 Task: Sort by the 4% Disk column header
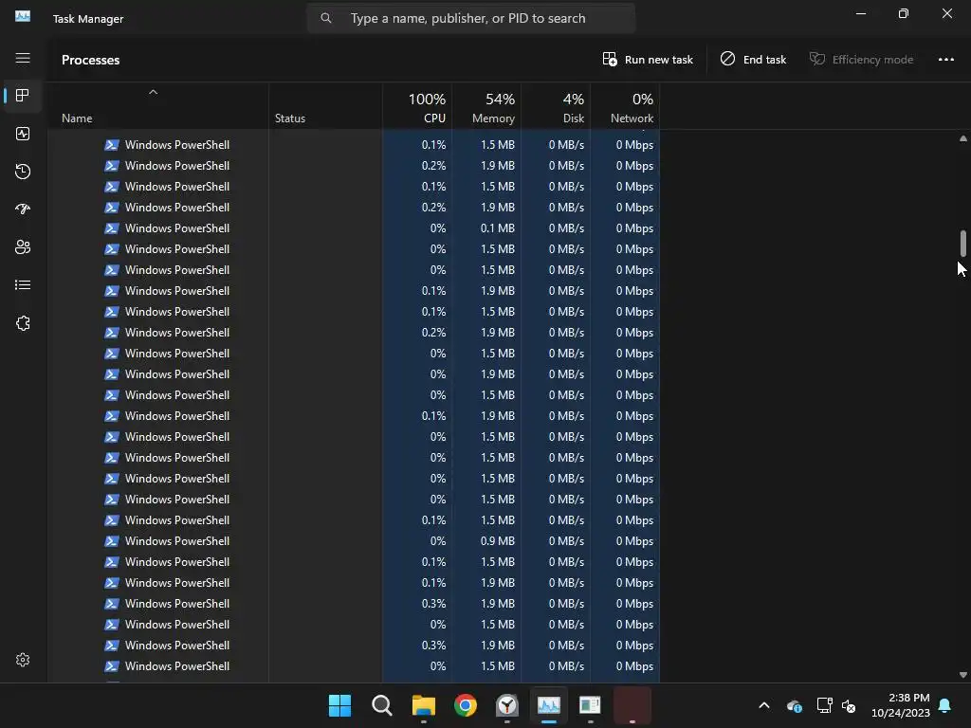pos(556,107)
